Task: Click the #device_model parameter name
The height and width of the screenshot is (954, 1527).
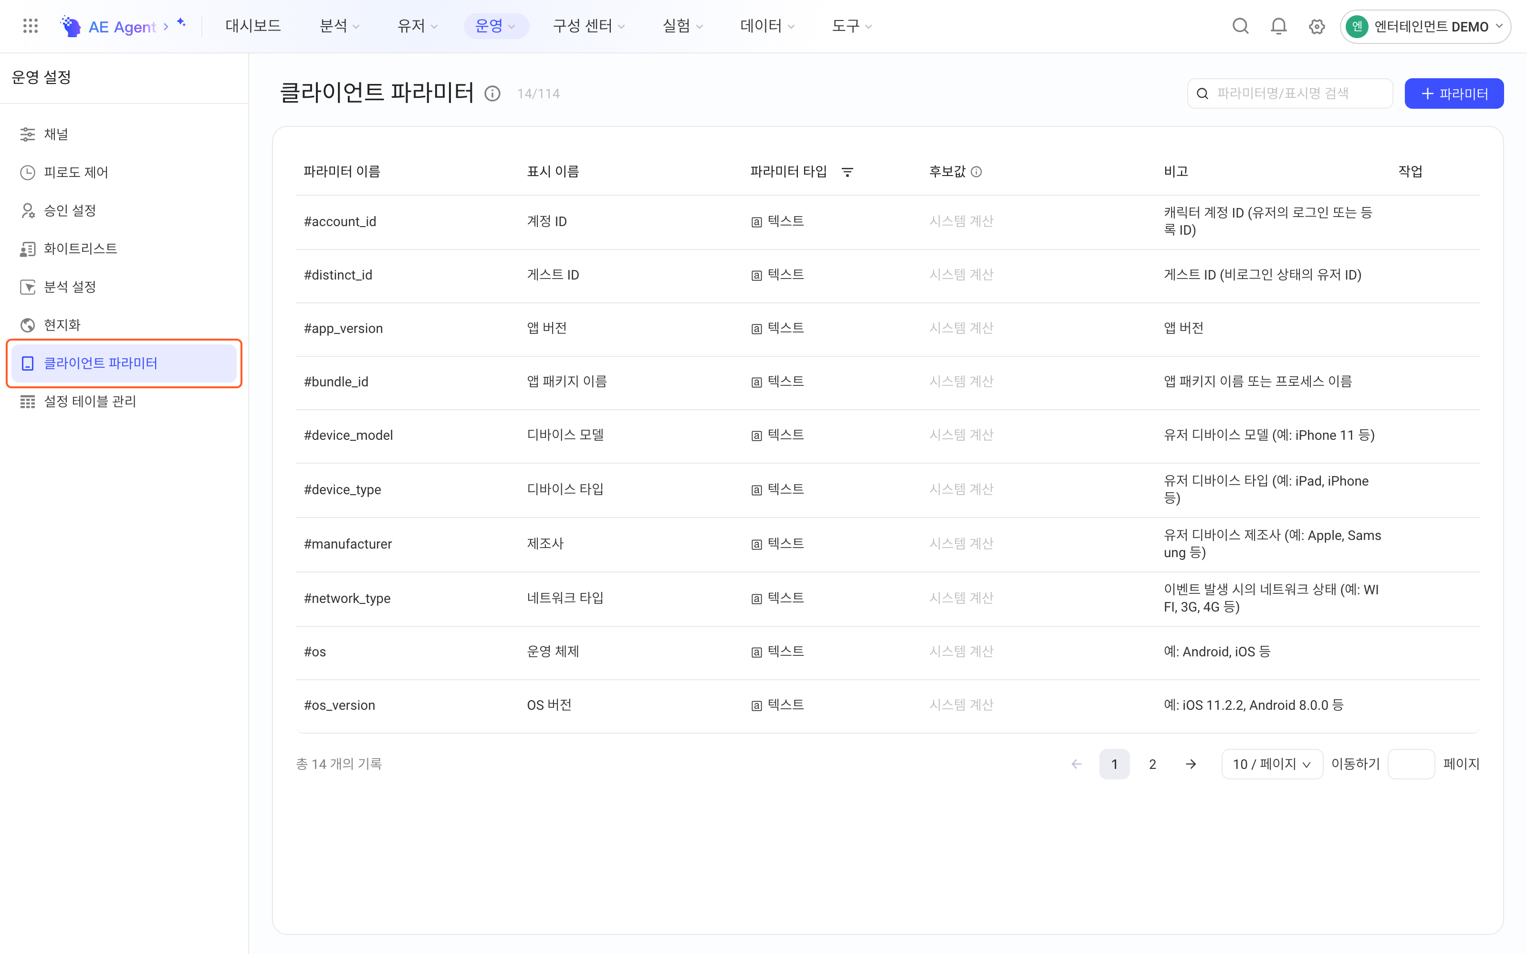Action: click(x=348, y=436)
